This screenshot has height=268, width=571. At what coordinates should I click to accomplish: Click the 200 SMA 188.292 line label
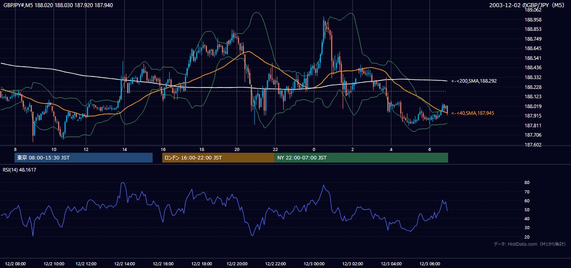tap(474, 81)
